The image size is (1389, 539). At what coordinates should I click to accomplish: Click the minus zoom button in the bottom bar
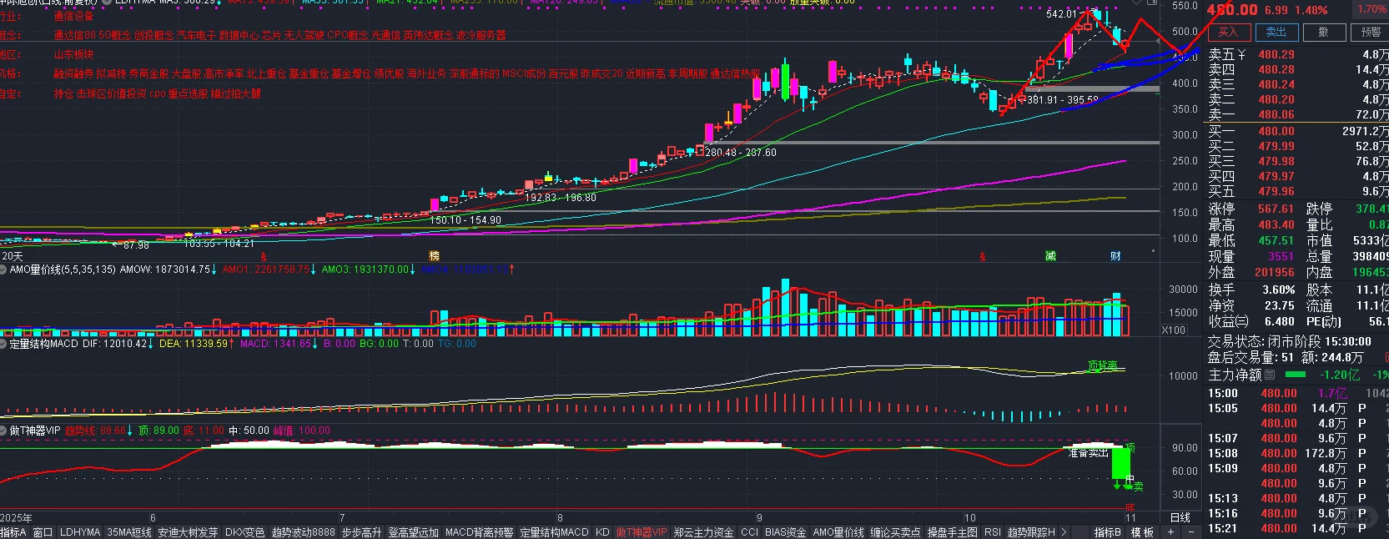(x=1190, y=532)
